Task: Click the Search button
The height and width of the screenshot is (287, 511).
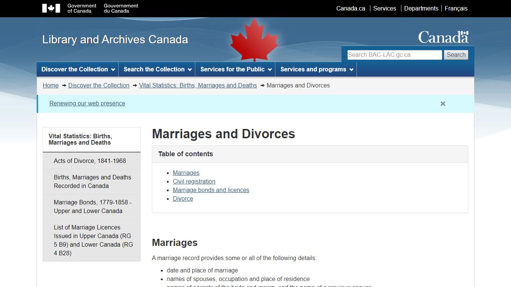Action: [x=456, y=55]
